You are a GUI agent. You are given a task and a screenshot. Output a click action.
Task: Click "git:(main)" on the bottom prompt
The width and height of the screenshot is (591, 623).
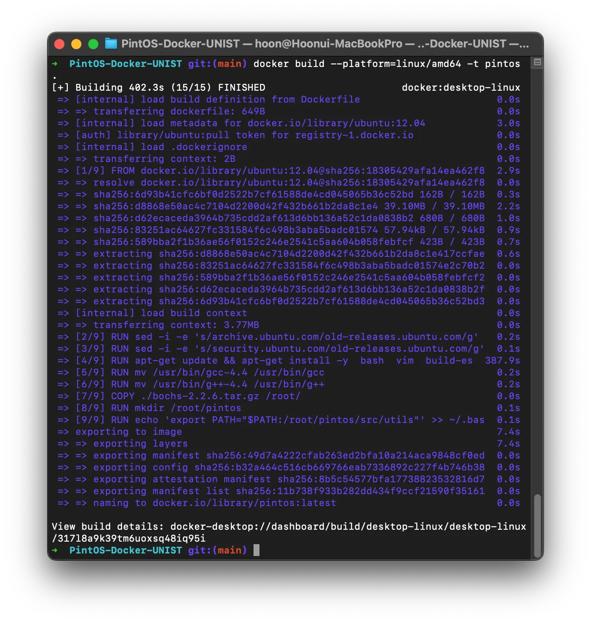point(217,551)
